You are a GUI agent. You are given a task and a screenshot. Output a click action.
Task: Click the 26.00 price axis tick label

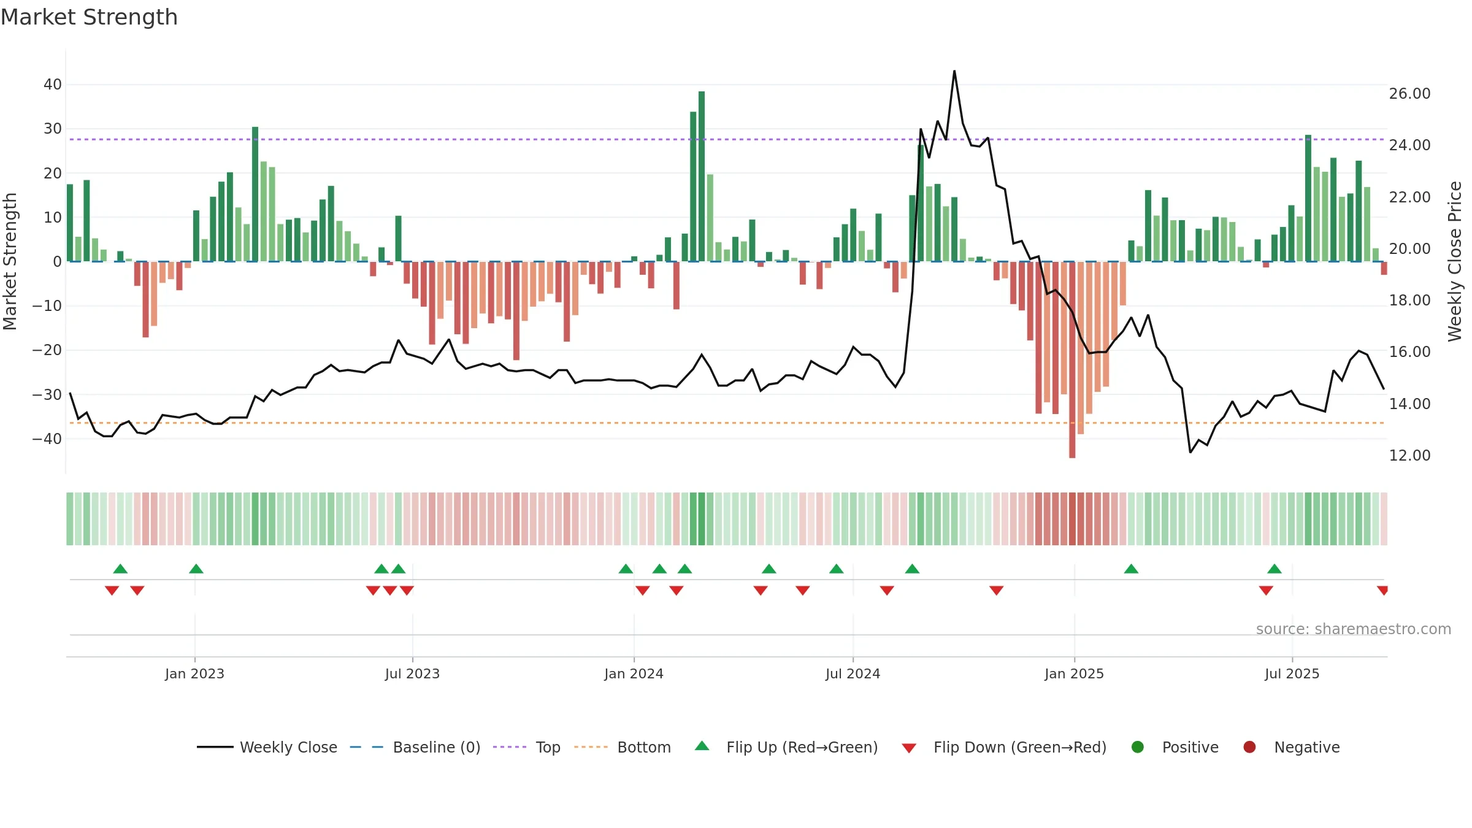pyautogui.click(x=1409, y=94)
